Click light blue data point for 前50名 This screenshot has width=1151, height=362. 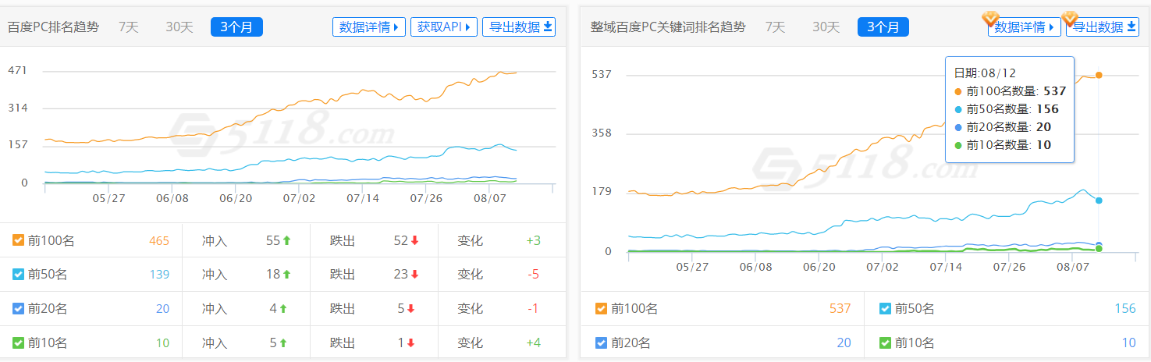(x=1099, y=201)
